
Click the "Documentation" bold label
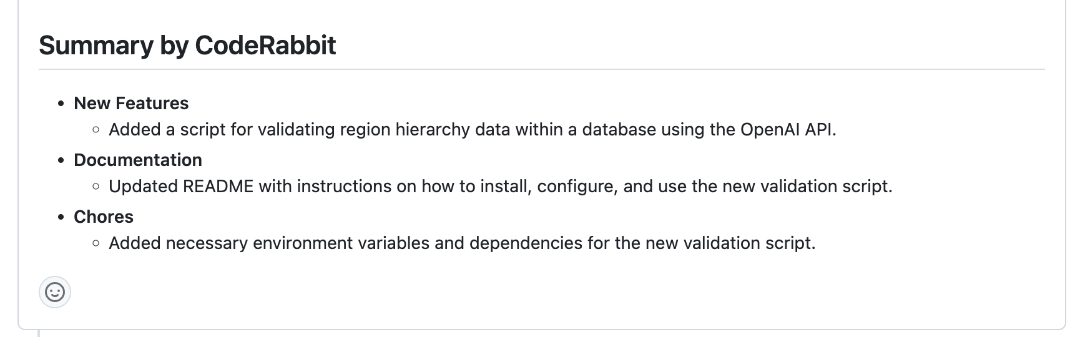click(137, 160)
